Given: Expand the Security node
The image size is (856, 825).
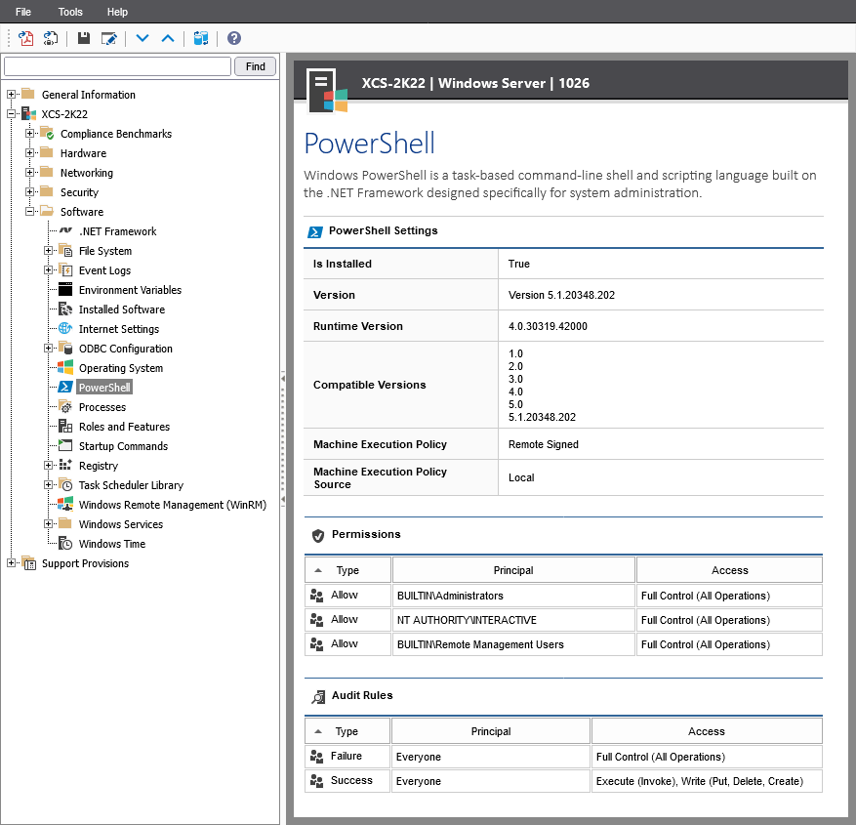Looking at the screenshot, I should (x=29, y=192).
